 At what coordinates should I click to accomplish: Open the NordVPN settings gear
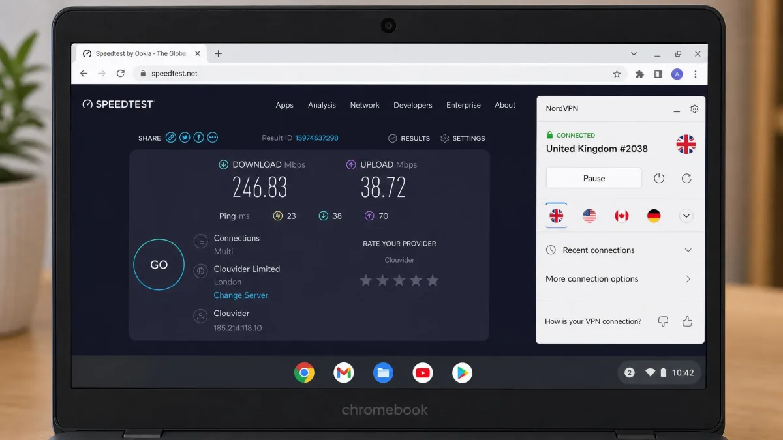(694, 109)
